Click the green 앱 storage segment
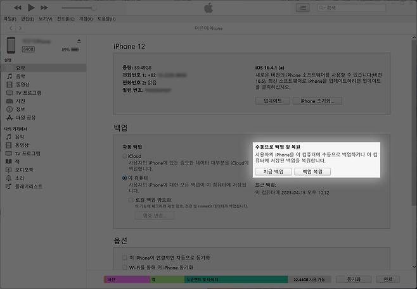 pos(167,280)
